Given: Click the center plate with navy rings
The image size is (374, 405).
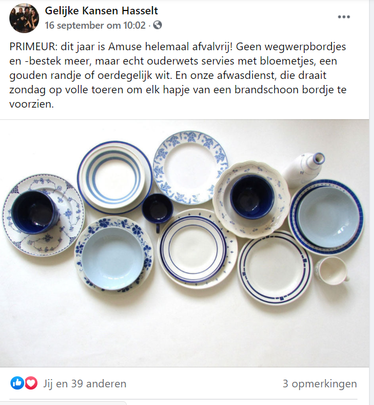Looking at the screenshot, I should pyautogui.click(x=197, y=249).
